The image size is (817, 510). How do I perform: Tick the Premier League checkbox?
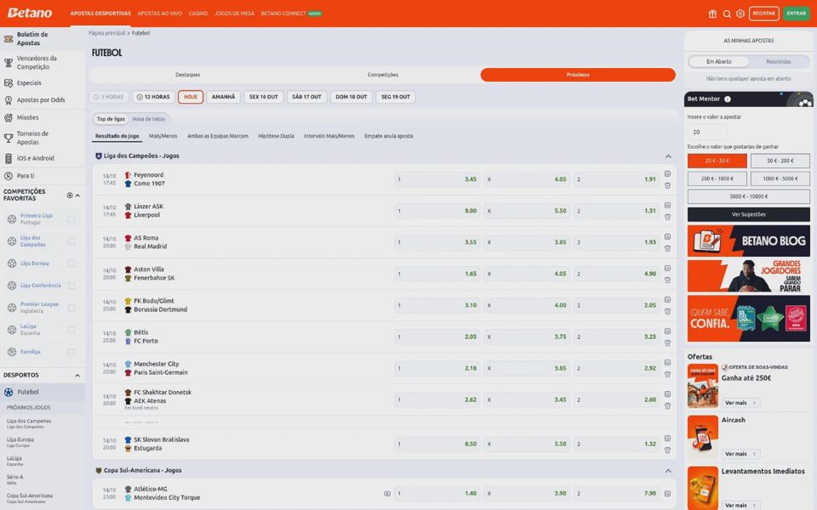71,308
